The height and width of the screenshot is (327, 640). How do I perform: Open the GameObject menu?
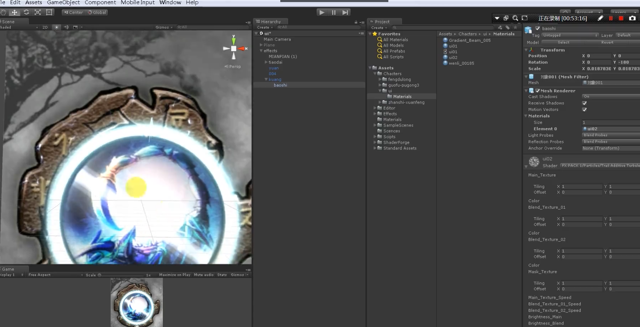[63, 2]
